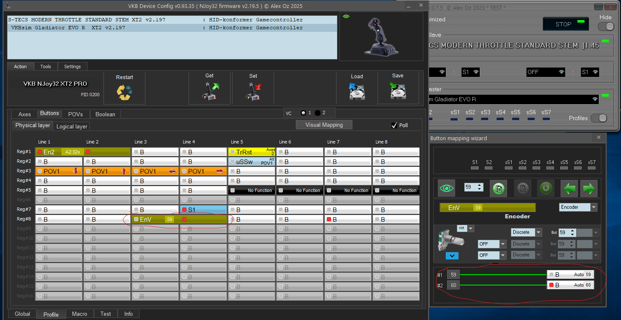Click the Save profile disk icon
Viewport: 621px width, 320px height.
398,91
